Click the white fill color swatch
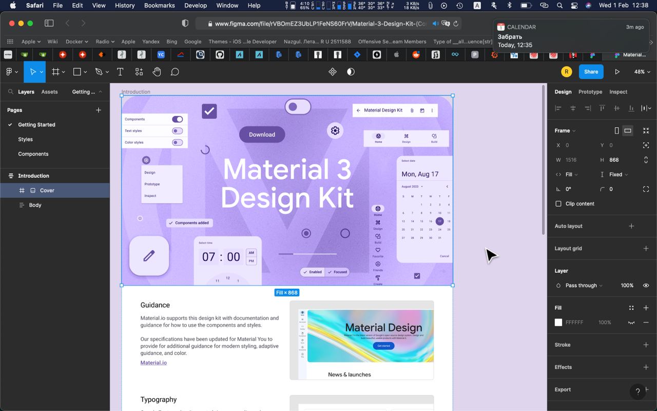657x411 pixels. [558, 323]
